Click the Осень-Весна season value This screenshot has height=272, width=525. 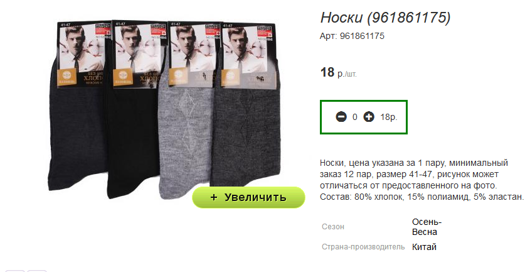[427, 227]
